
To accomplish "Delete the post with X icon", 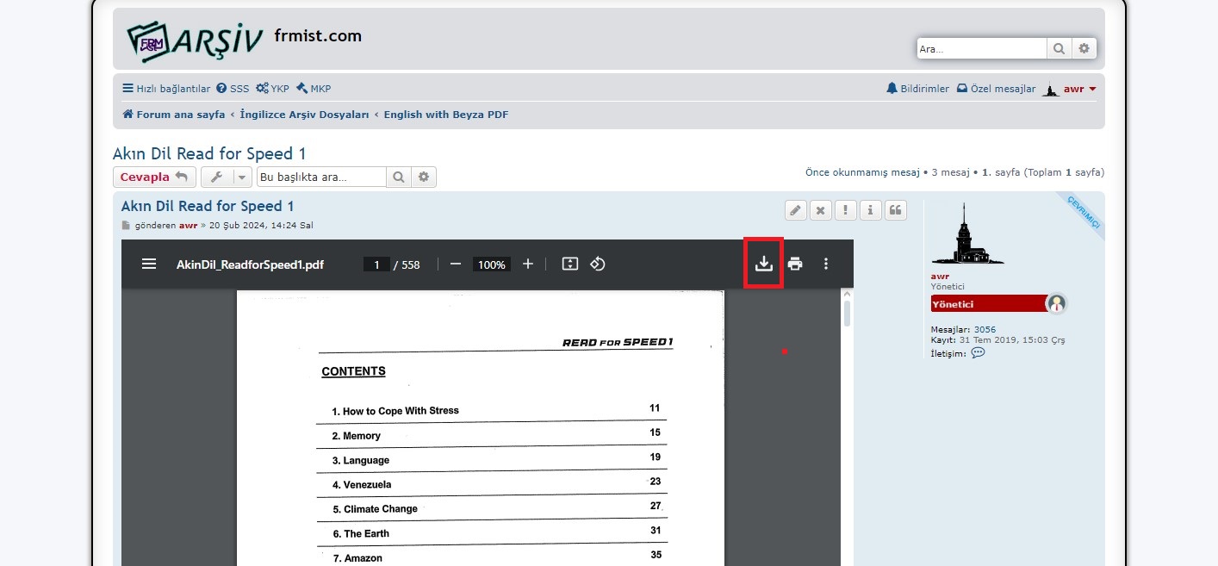I will (x=821, y=210).
